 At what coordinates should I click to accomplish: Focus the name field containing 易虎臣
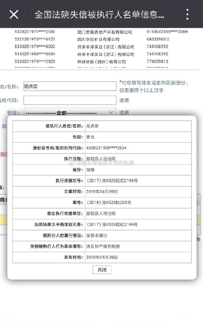tap(70, 86)
